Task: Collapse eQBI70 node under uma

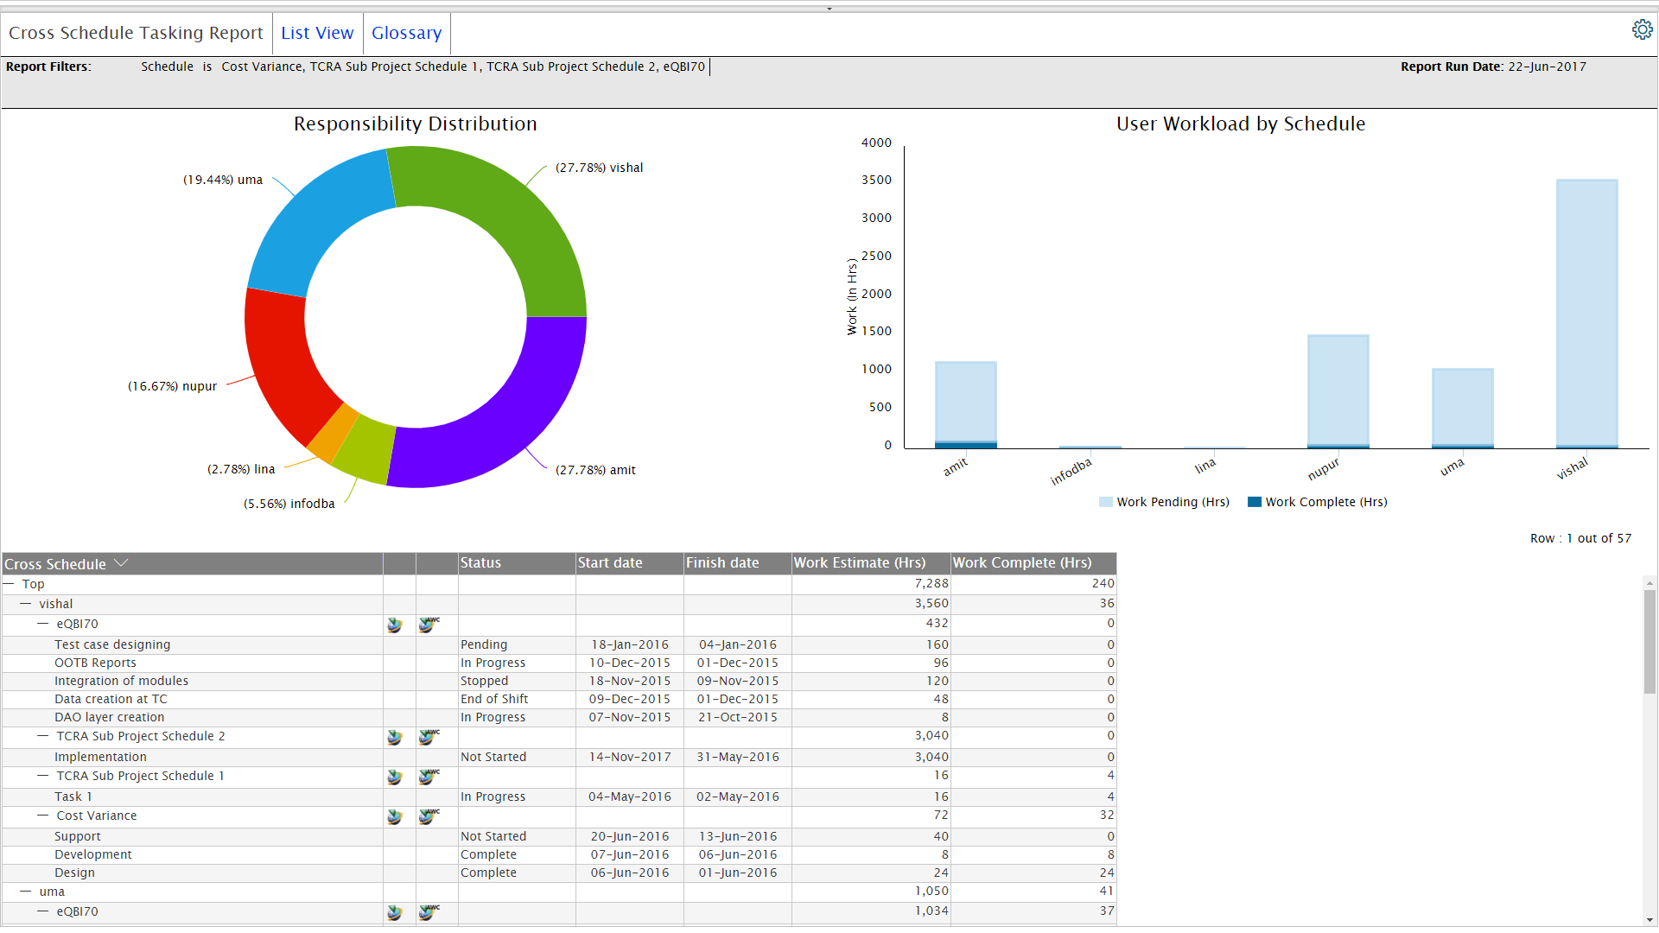Action: tap(43, 911)
